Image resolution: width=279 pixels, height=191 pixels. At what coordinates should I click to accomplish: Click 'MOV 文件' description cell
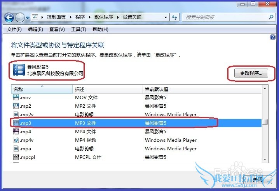(x=86, y=98)
